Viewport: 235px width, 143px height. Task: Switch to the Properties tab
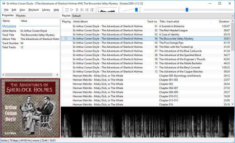8,15
